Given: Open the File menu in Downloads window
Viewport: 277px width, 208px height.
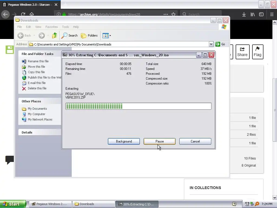Looking at the screenshot, I should 19,27.
